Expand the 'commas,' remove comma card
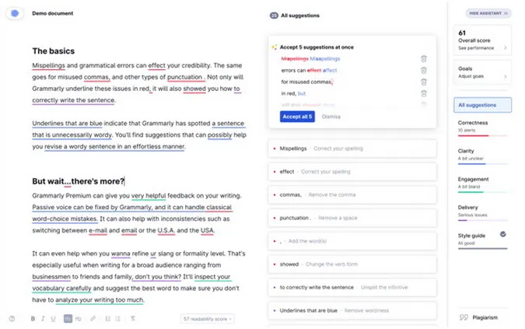This screenshot has height=329, width=525. (352, 194)
